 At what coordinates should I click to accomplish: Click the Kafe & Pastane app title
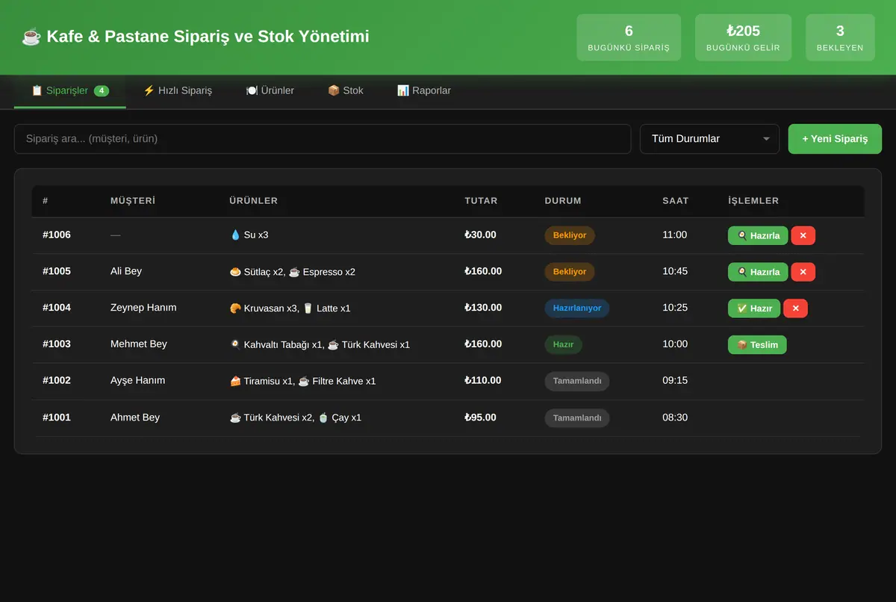click(x=196, y=37)
